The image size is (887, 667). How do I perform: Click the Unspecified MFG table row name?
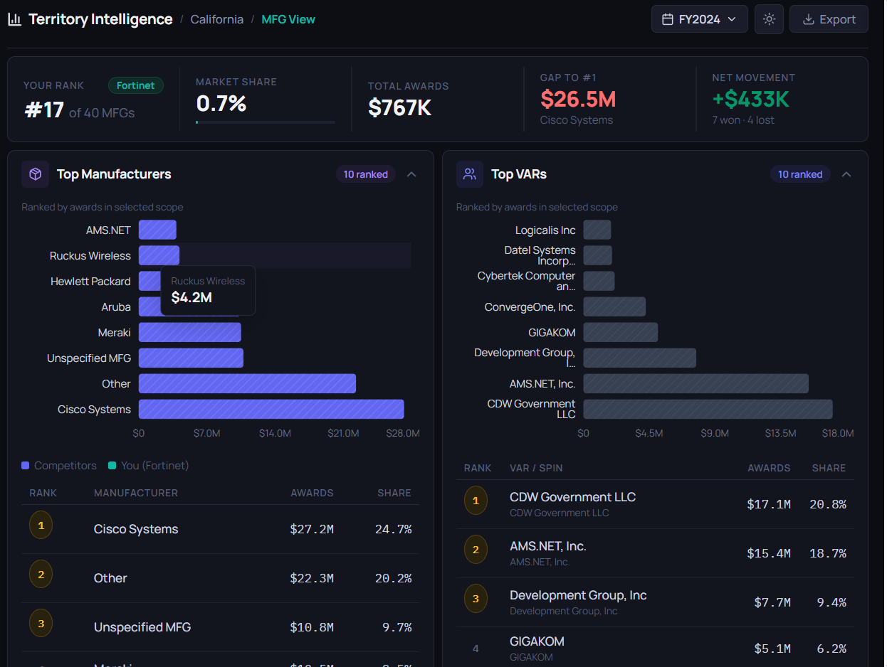click(142, 627)
